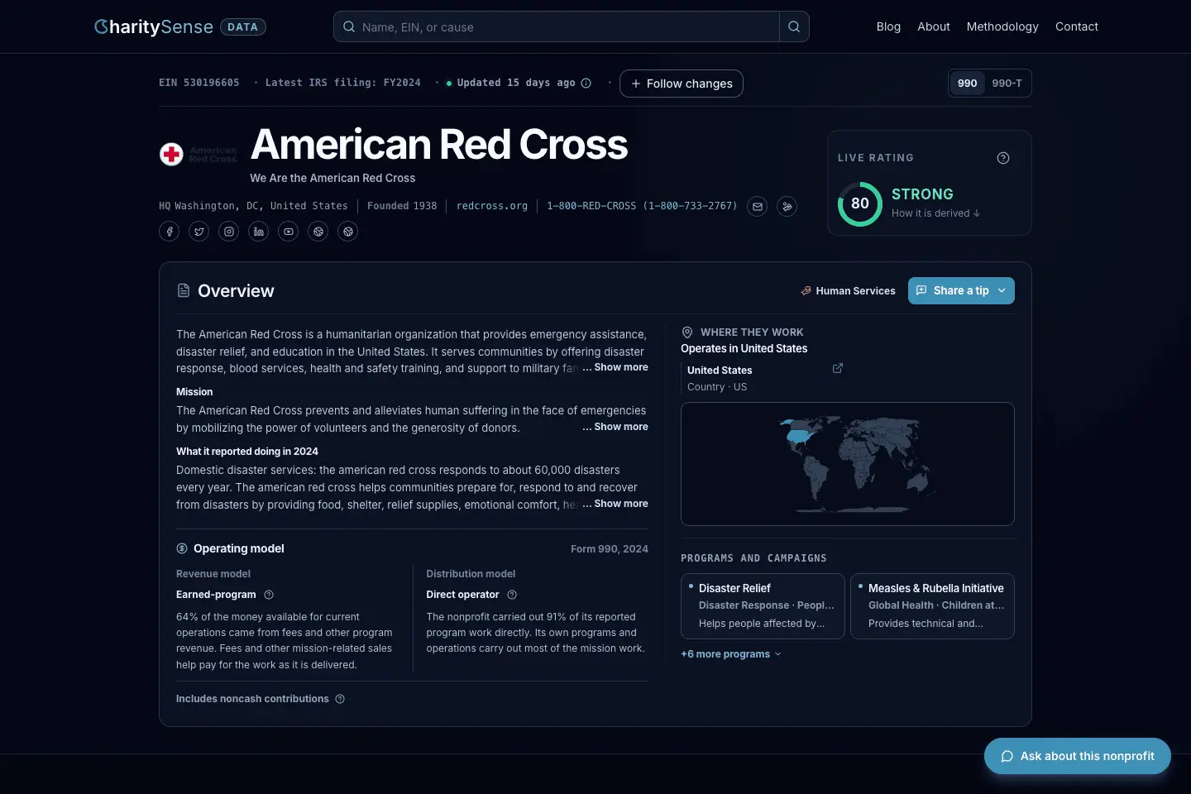The width and height of the screenshot is (1191, 794).
Task: Open the redcross.org website link
Action: point(492,206)
